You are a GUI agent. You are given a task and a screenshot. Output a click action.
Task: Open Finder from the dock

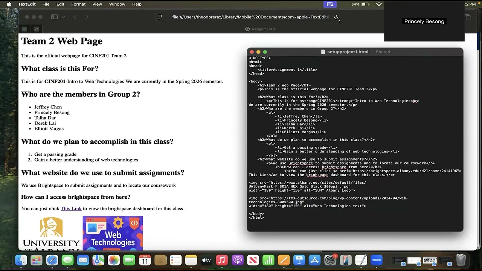21,260
